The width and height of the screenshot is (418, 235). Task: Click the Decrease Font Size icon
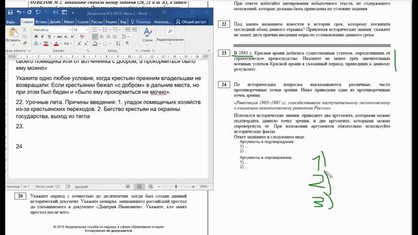(x=86, y=44)
